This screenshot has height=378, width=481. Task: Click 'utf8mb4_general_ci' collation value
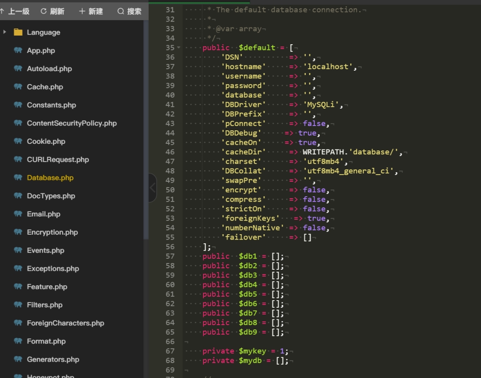coord(348,171)
